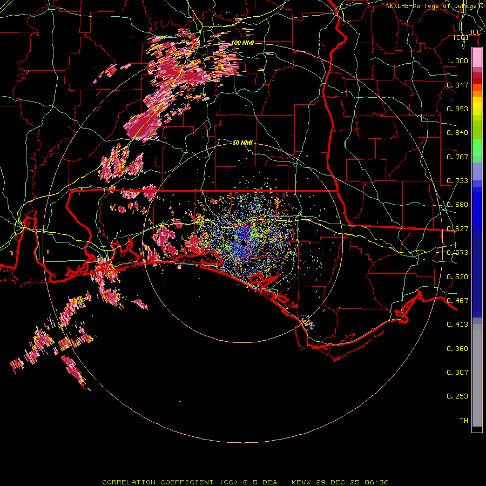The image size is (486, 486).
Task: Click the dark radar site center of the clutter
Action: 243,242
